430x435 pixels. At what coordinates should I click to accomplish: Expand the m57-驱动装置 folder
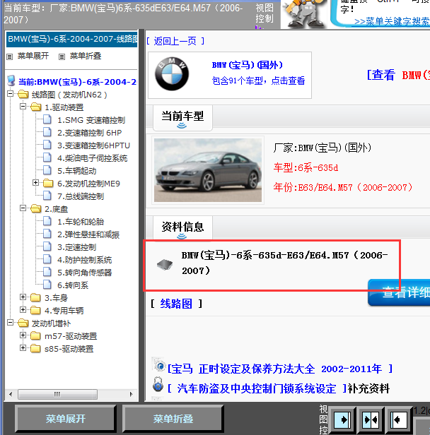click(23, 335)
